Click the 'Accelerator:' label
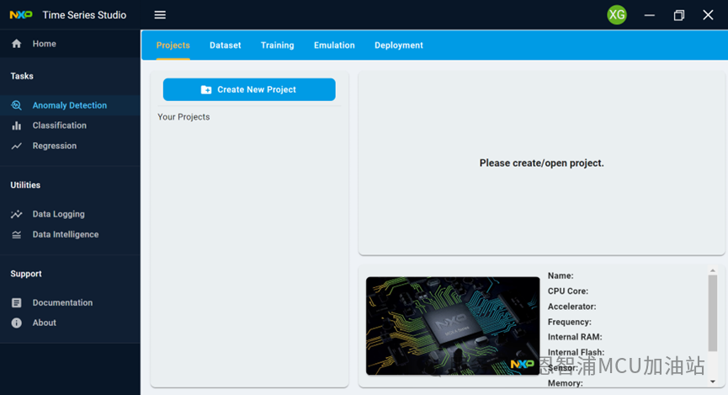728x395 pixels. (x=571, y=307)
